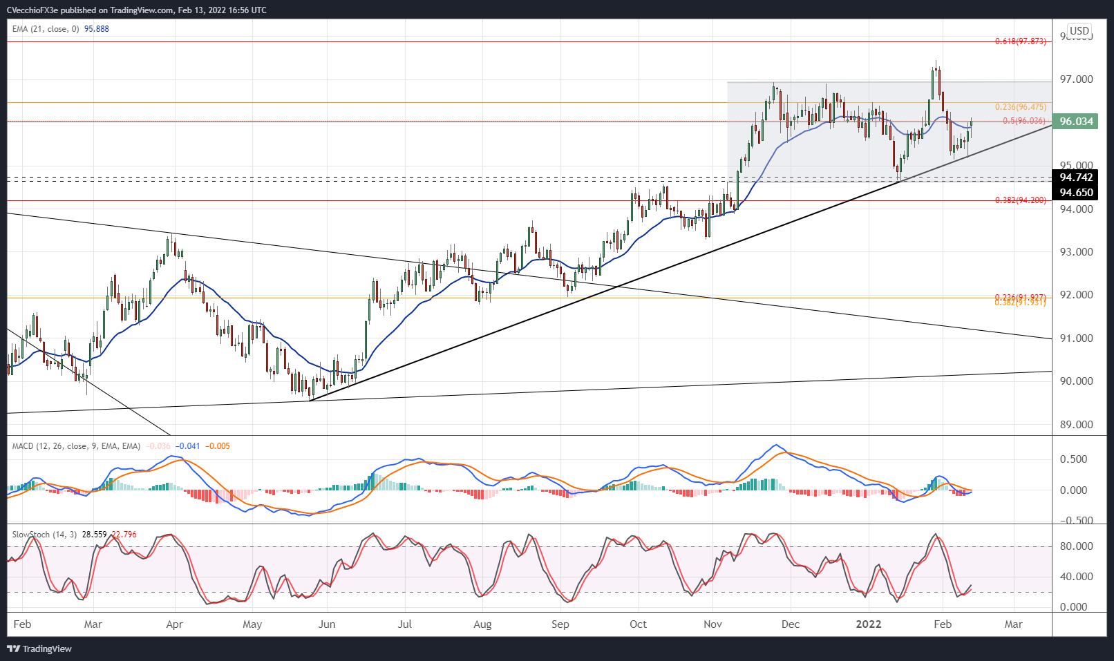The image size is (1114, 661).
Task: Click the MACD 0.500 scale label
Action: 1073,459
